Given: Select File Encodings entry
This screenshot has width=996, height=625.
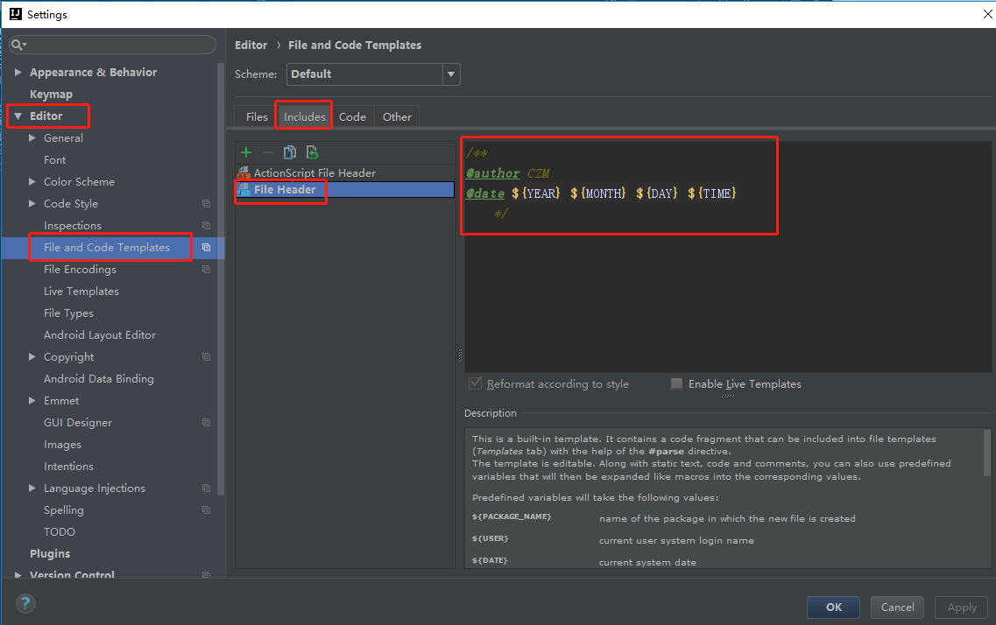Looking at the screenshot, I should click(x=80, y=269).
